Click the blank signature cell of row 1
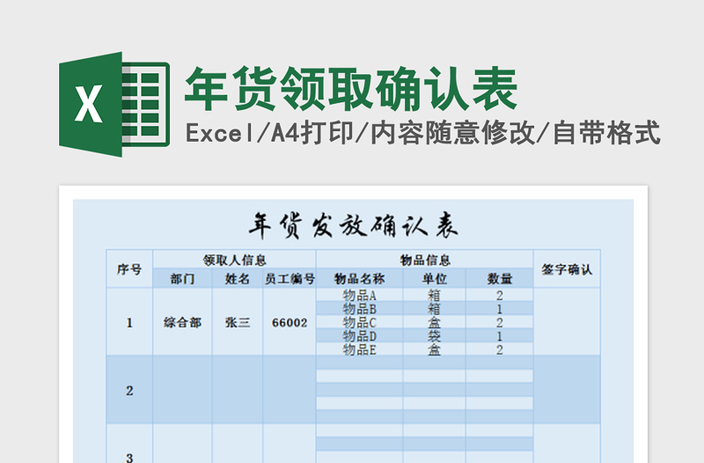This screenshot has height=463, width=704. pyautogui.click(x=567, y=322)
